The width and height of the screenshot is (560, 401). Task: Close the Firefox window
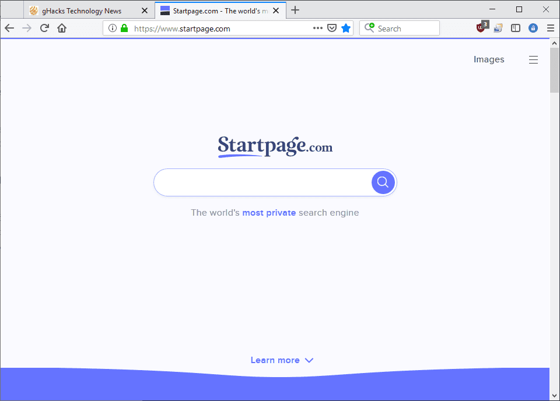(x=546, y=9)
